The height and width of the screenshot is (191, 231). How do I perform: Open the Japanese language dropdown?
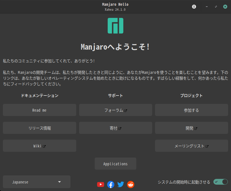(x=37, y=182)
